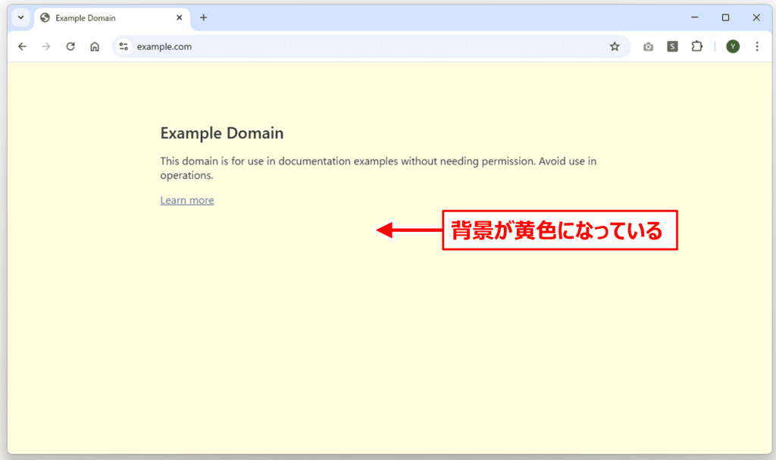
Task: Reload the current page
Action: pos(70,46)
